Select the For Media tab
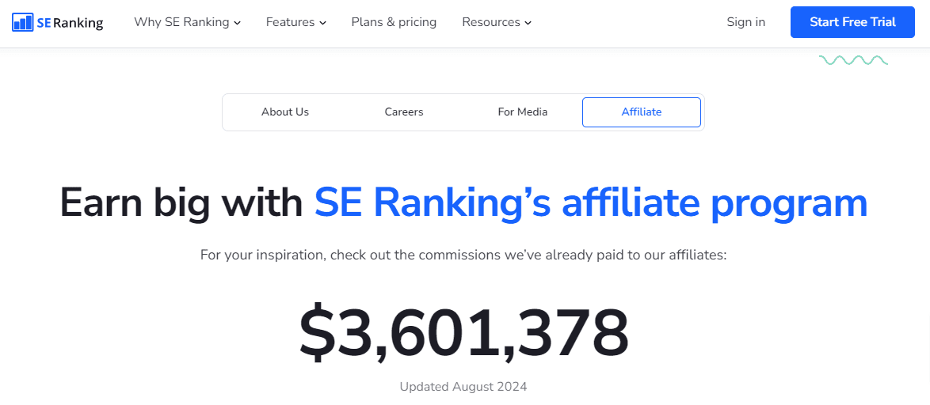 tap(523, 112)
